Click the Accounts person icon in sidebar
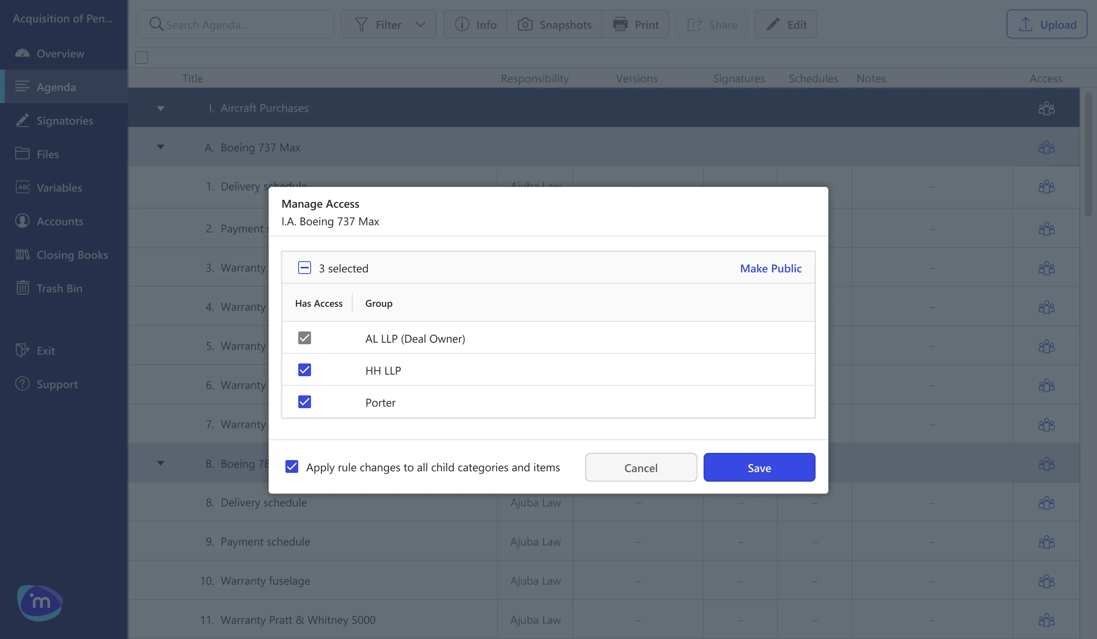This screenshot has height=639, width=1097. tap(22, 220)
